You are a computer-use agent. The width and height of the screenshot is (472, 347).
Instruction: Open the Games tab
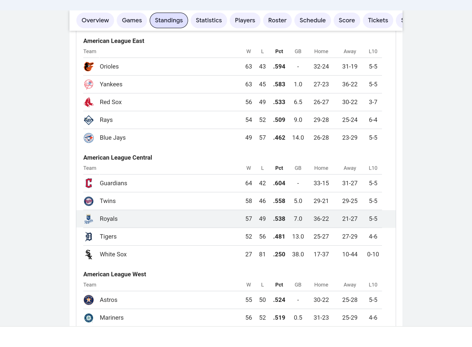click(x=132, y=20)
